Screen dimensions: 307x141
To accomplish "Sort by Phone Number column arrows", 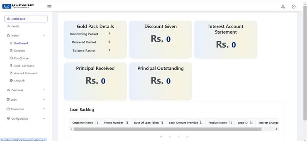I will point(127,123).
